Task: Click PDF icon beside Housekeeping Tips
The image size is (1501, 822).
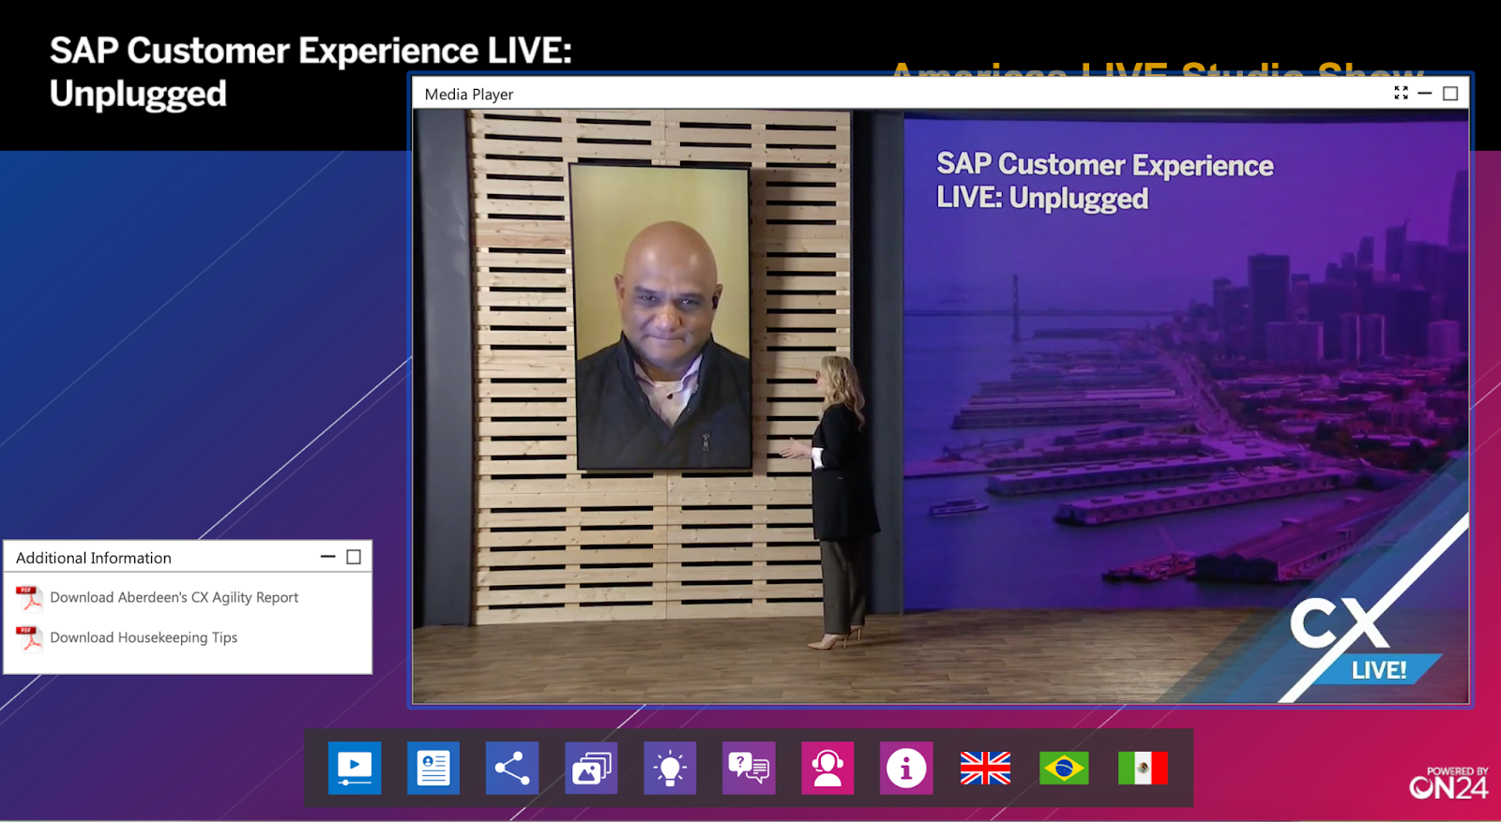Action: pos(30,637)
